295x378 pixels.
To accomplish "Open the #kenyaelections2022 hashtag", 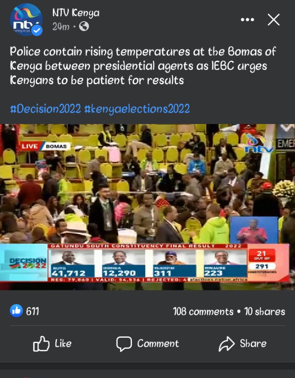I will click(137, 109).
